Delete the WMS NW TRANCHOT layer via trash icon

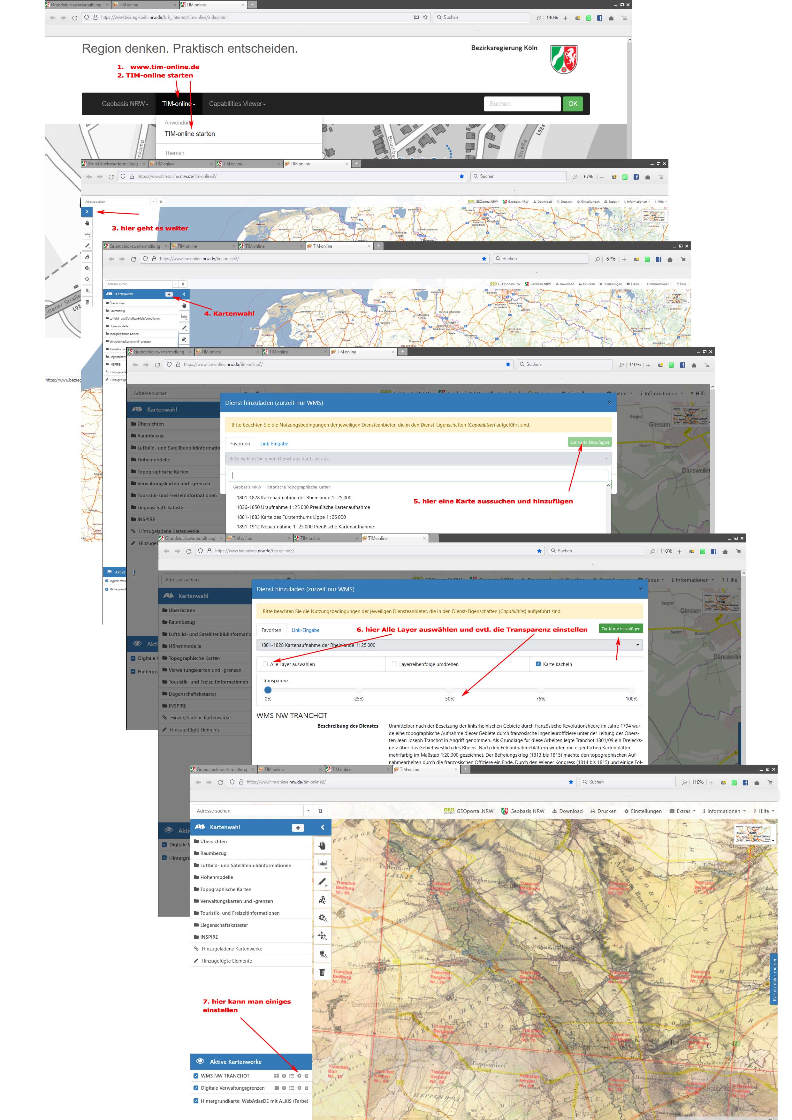[x=307, y=1076]
